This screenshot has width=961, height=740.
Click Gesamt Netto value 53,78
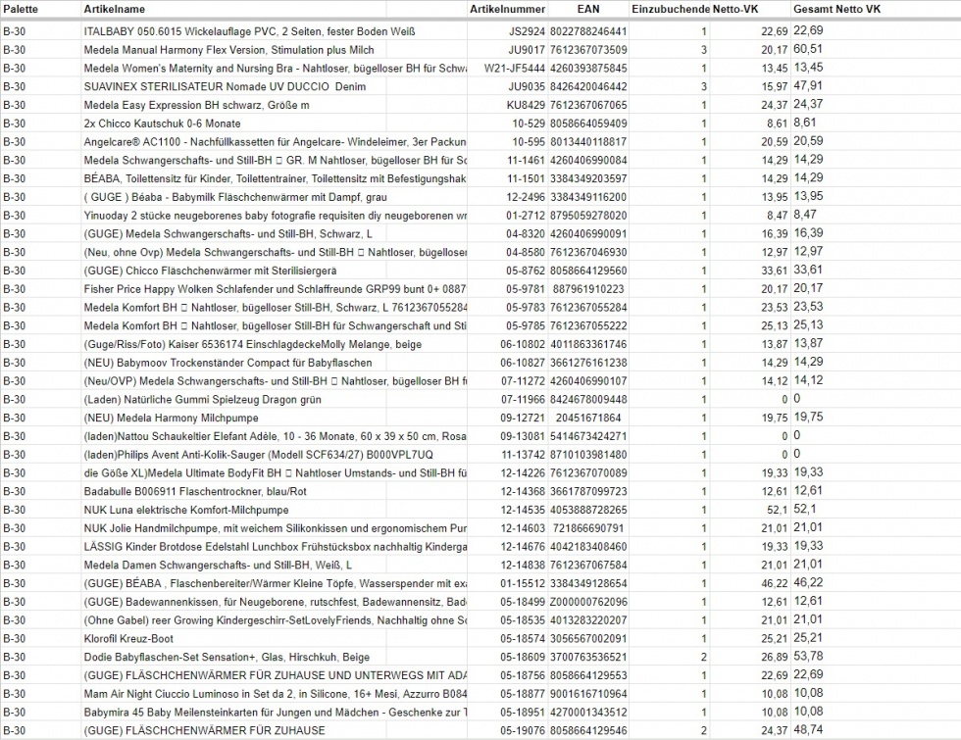pyautogui.click(x=808, y=656)
